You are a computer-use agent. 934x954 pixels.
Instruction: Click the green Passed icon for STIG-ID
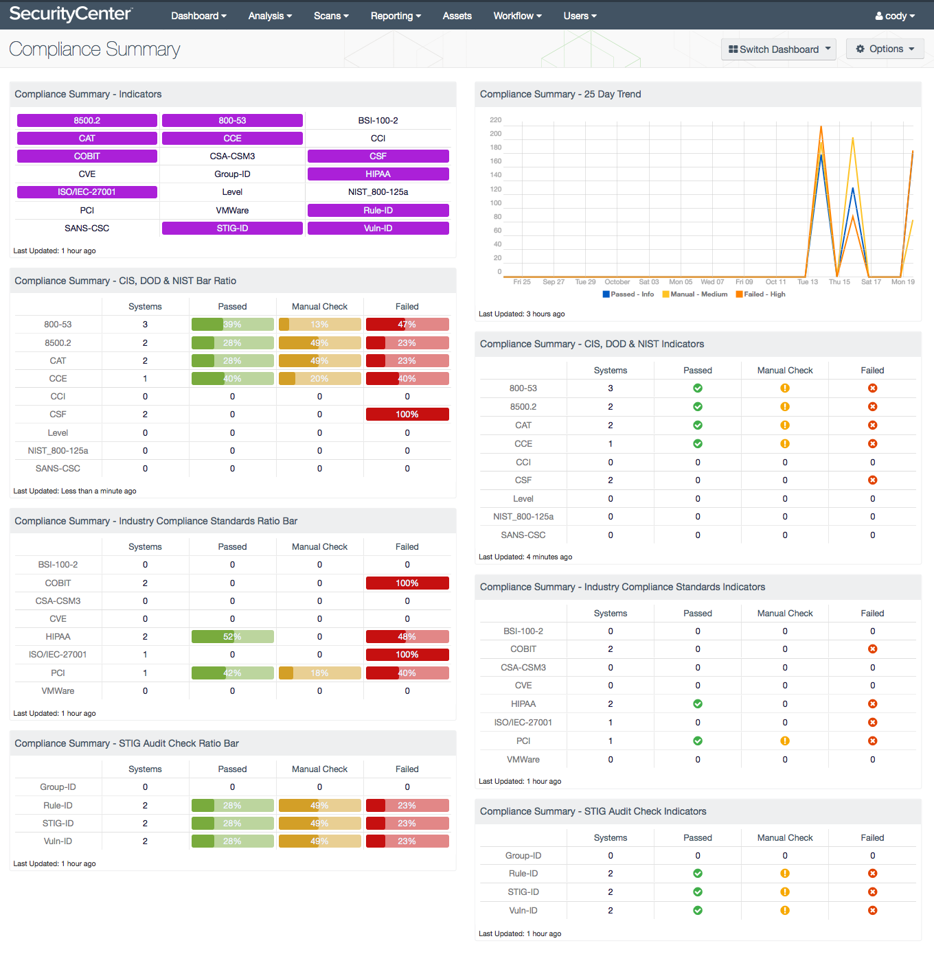[698, 892]
